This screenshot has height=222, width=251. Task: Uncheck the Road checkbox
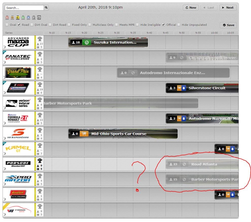(19, 25)
